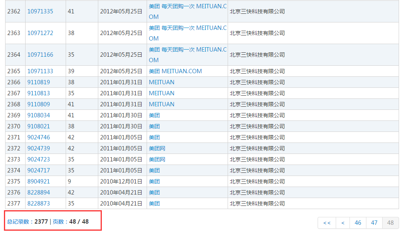This screenshot has height=237, width=401.
Task: Open trademark number 9110809 link
Action: [x=39, y=104]
